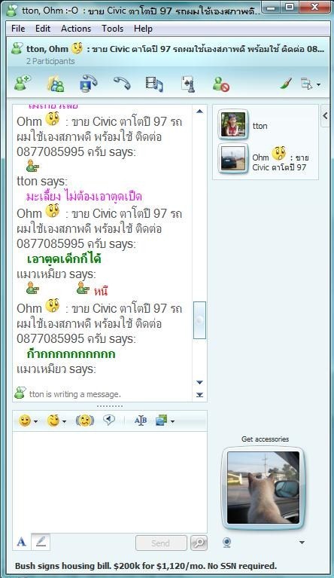334x578 pixels.
Task: Open the color scheme paintbrush
Action: (286, 84)
